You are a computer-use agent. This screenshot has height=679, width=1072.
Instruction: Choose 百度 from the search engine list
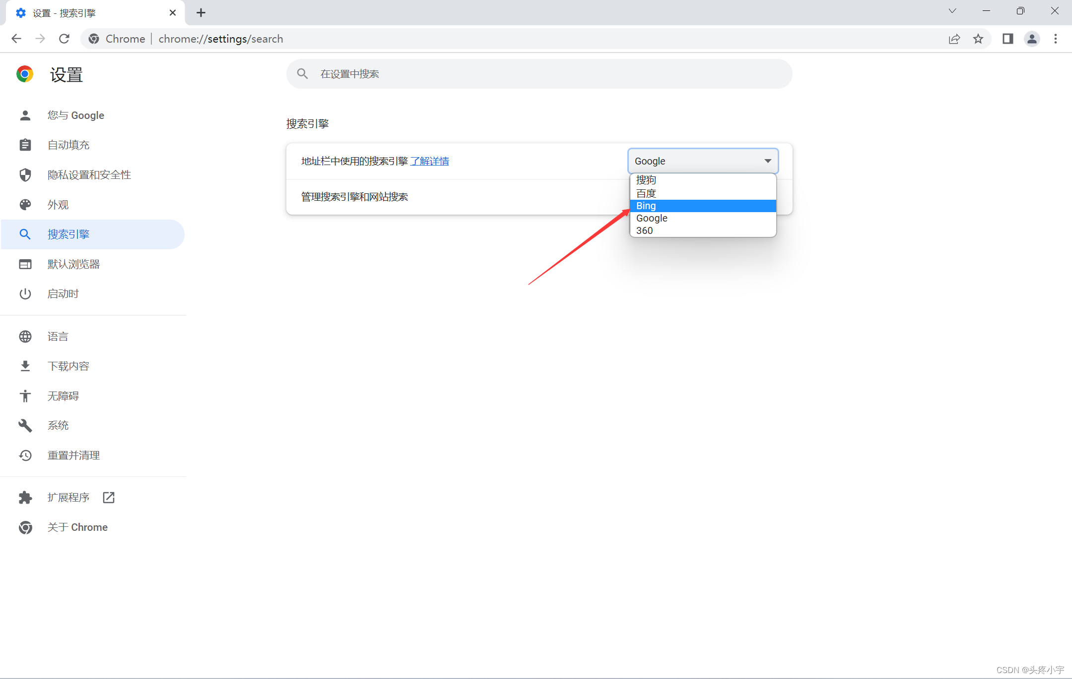pos(703,193)
